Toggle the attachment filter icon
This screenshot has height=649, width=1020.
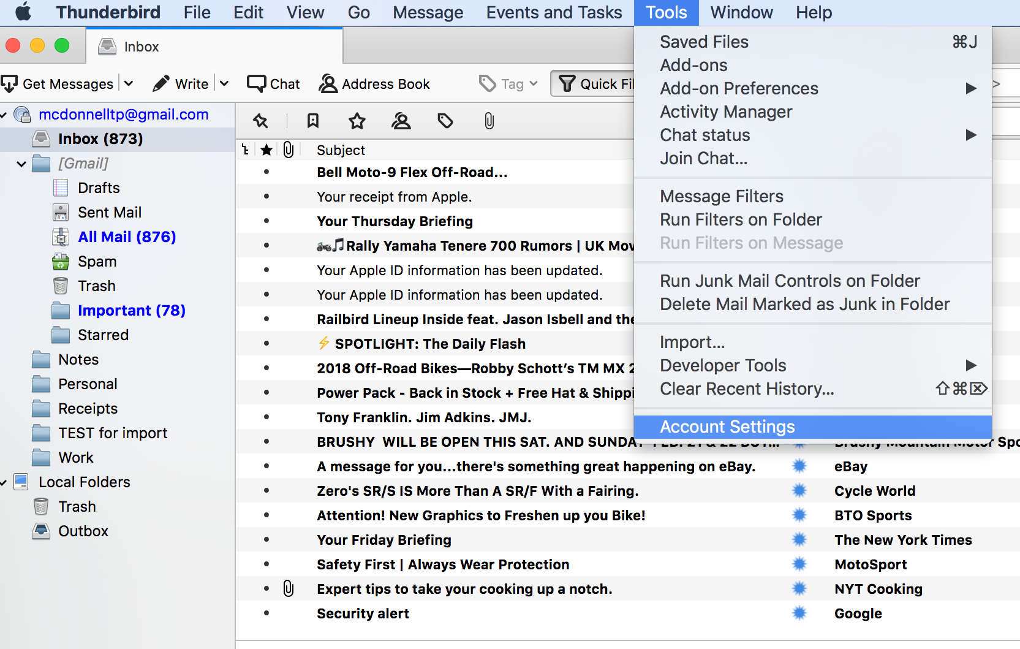coord(489,121)
